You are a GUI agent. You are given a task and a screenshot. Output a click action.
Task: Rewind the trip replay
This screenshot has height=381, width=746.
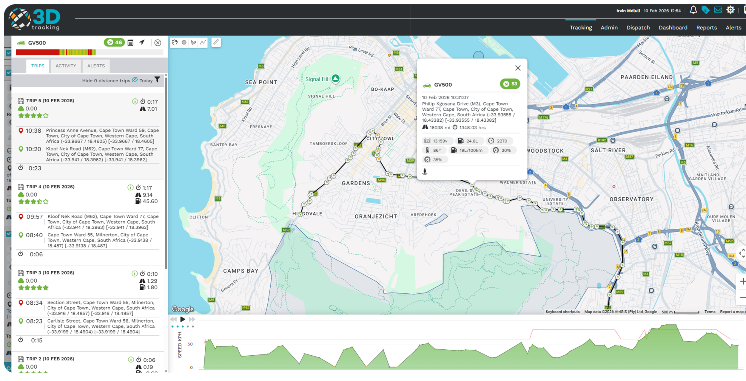[x=173, y=319]
